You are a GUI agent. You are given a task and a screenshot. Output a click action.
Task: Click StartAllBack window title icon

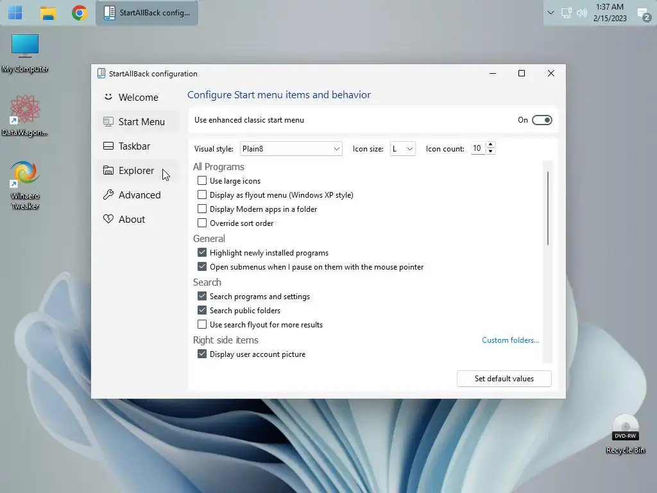tap(101, 73)
